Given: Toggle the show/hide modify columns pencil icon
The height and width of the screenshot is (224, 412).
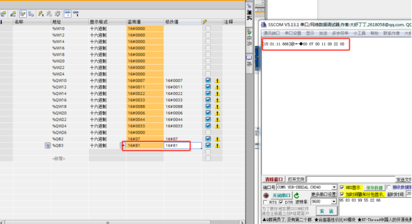Looking at the screenshot, I should click(23, 14).
